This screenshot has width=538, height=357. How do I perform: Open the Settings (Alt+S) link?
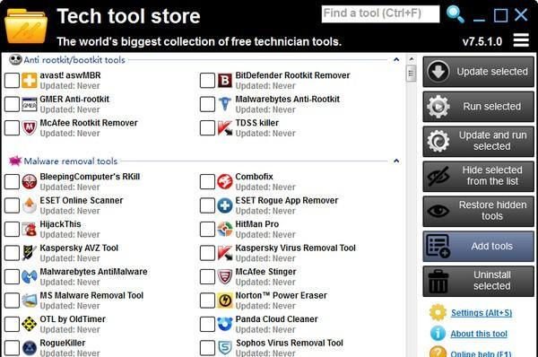[x=482, y=313]
